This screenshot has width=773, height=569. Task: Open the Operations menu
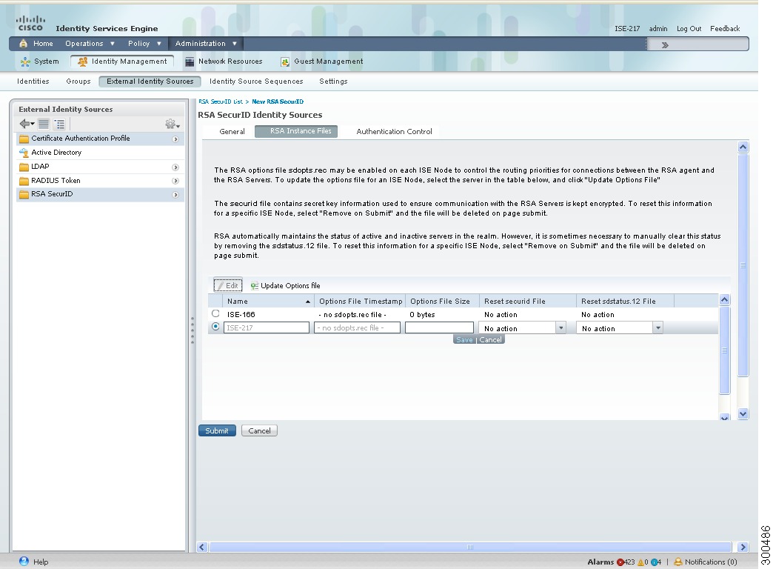90,44
